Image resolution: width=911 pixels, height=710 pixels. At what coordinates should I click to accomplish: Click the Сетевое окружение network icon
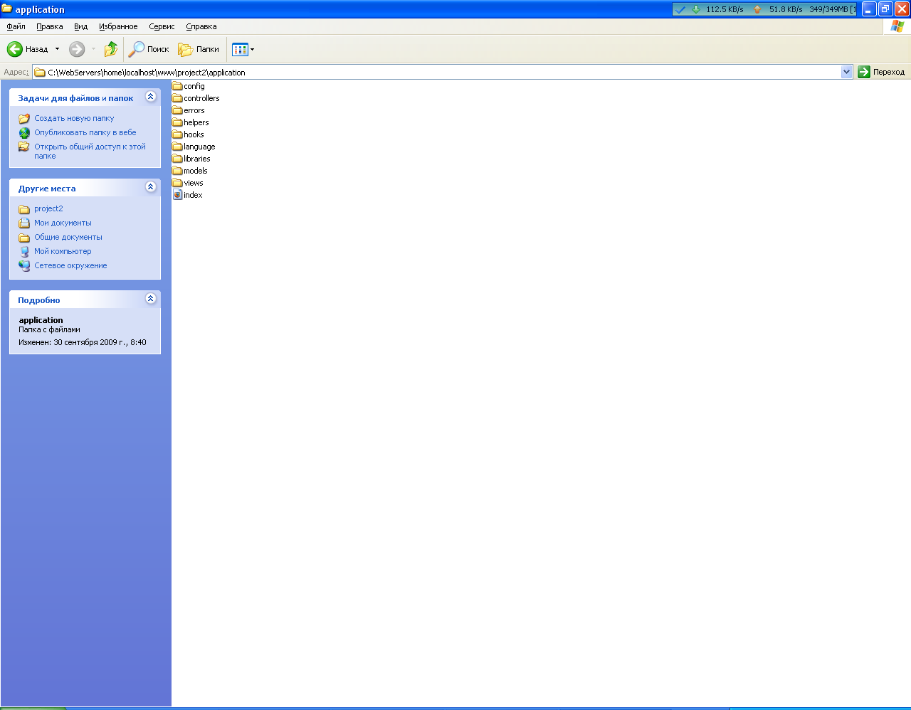tap(24, 266)
